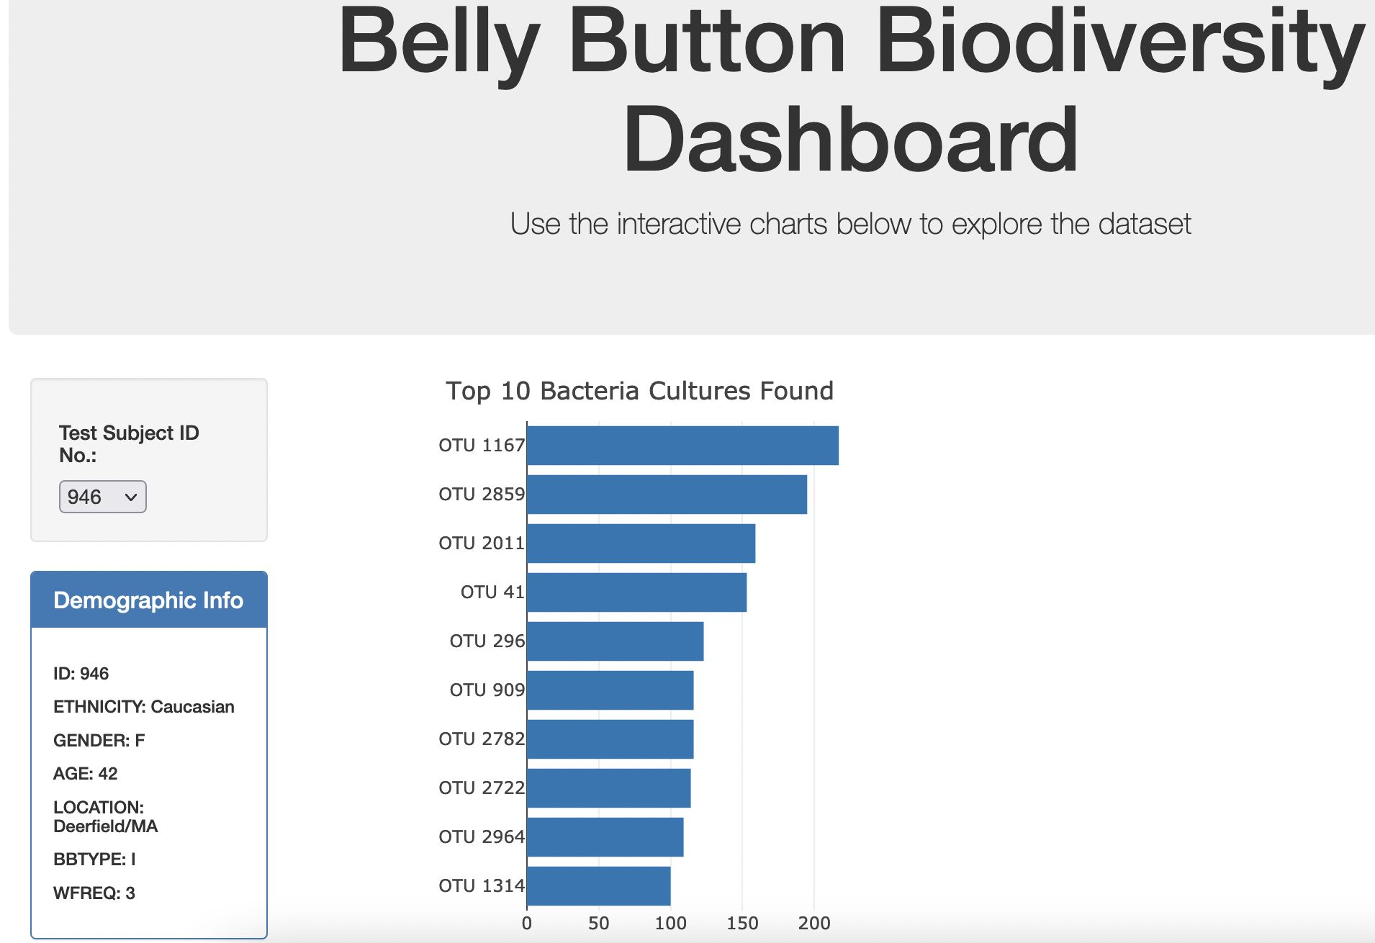The width and height of the screenshot is (1375, 943).
Task: Select the OTU 2859 bar
Action: [666, 495]
